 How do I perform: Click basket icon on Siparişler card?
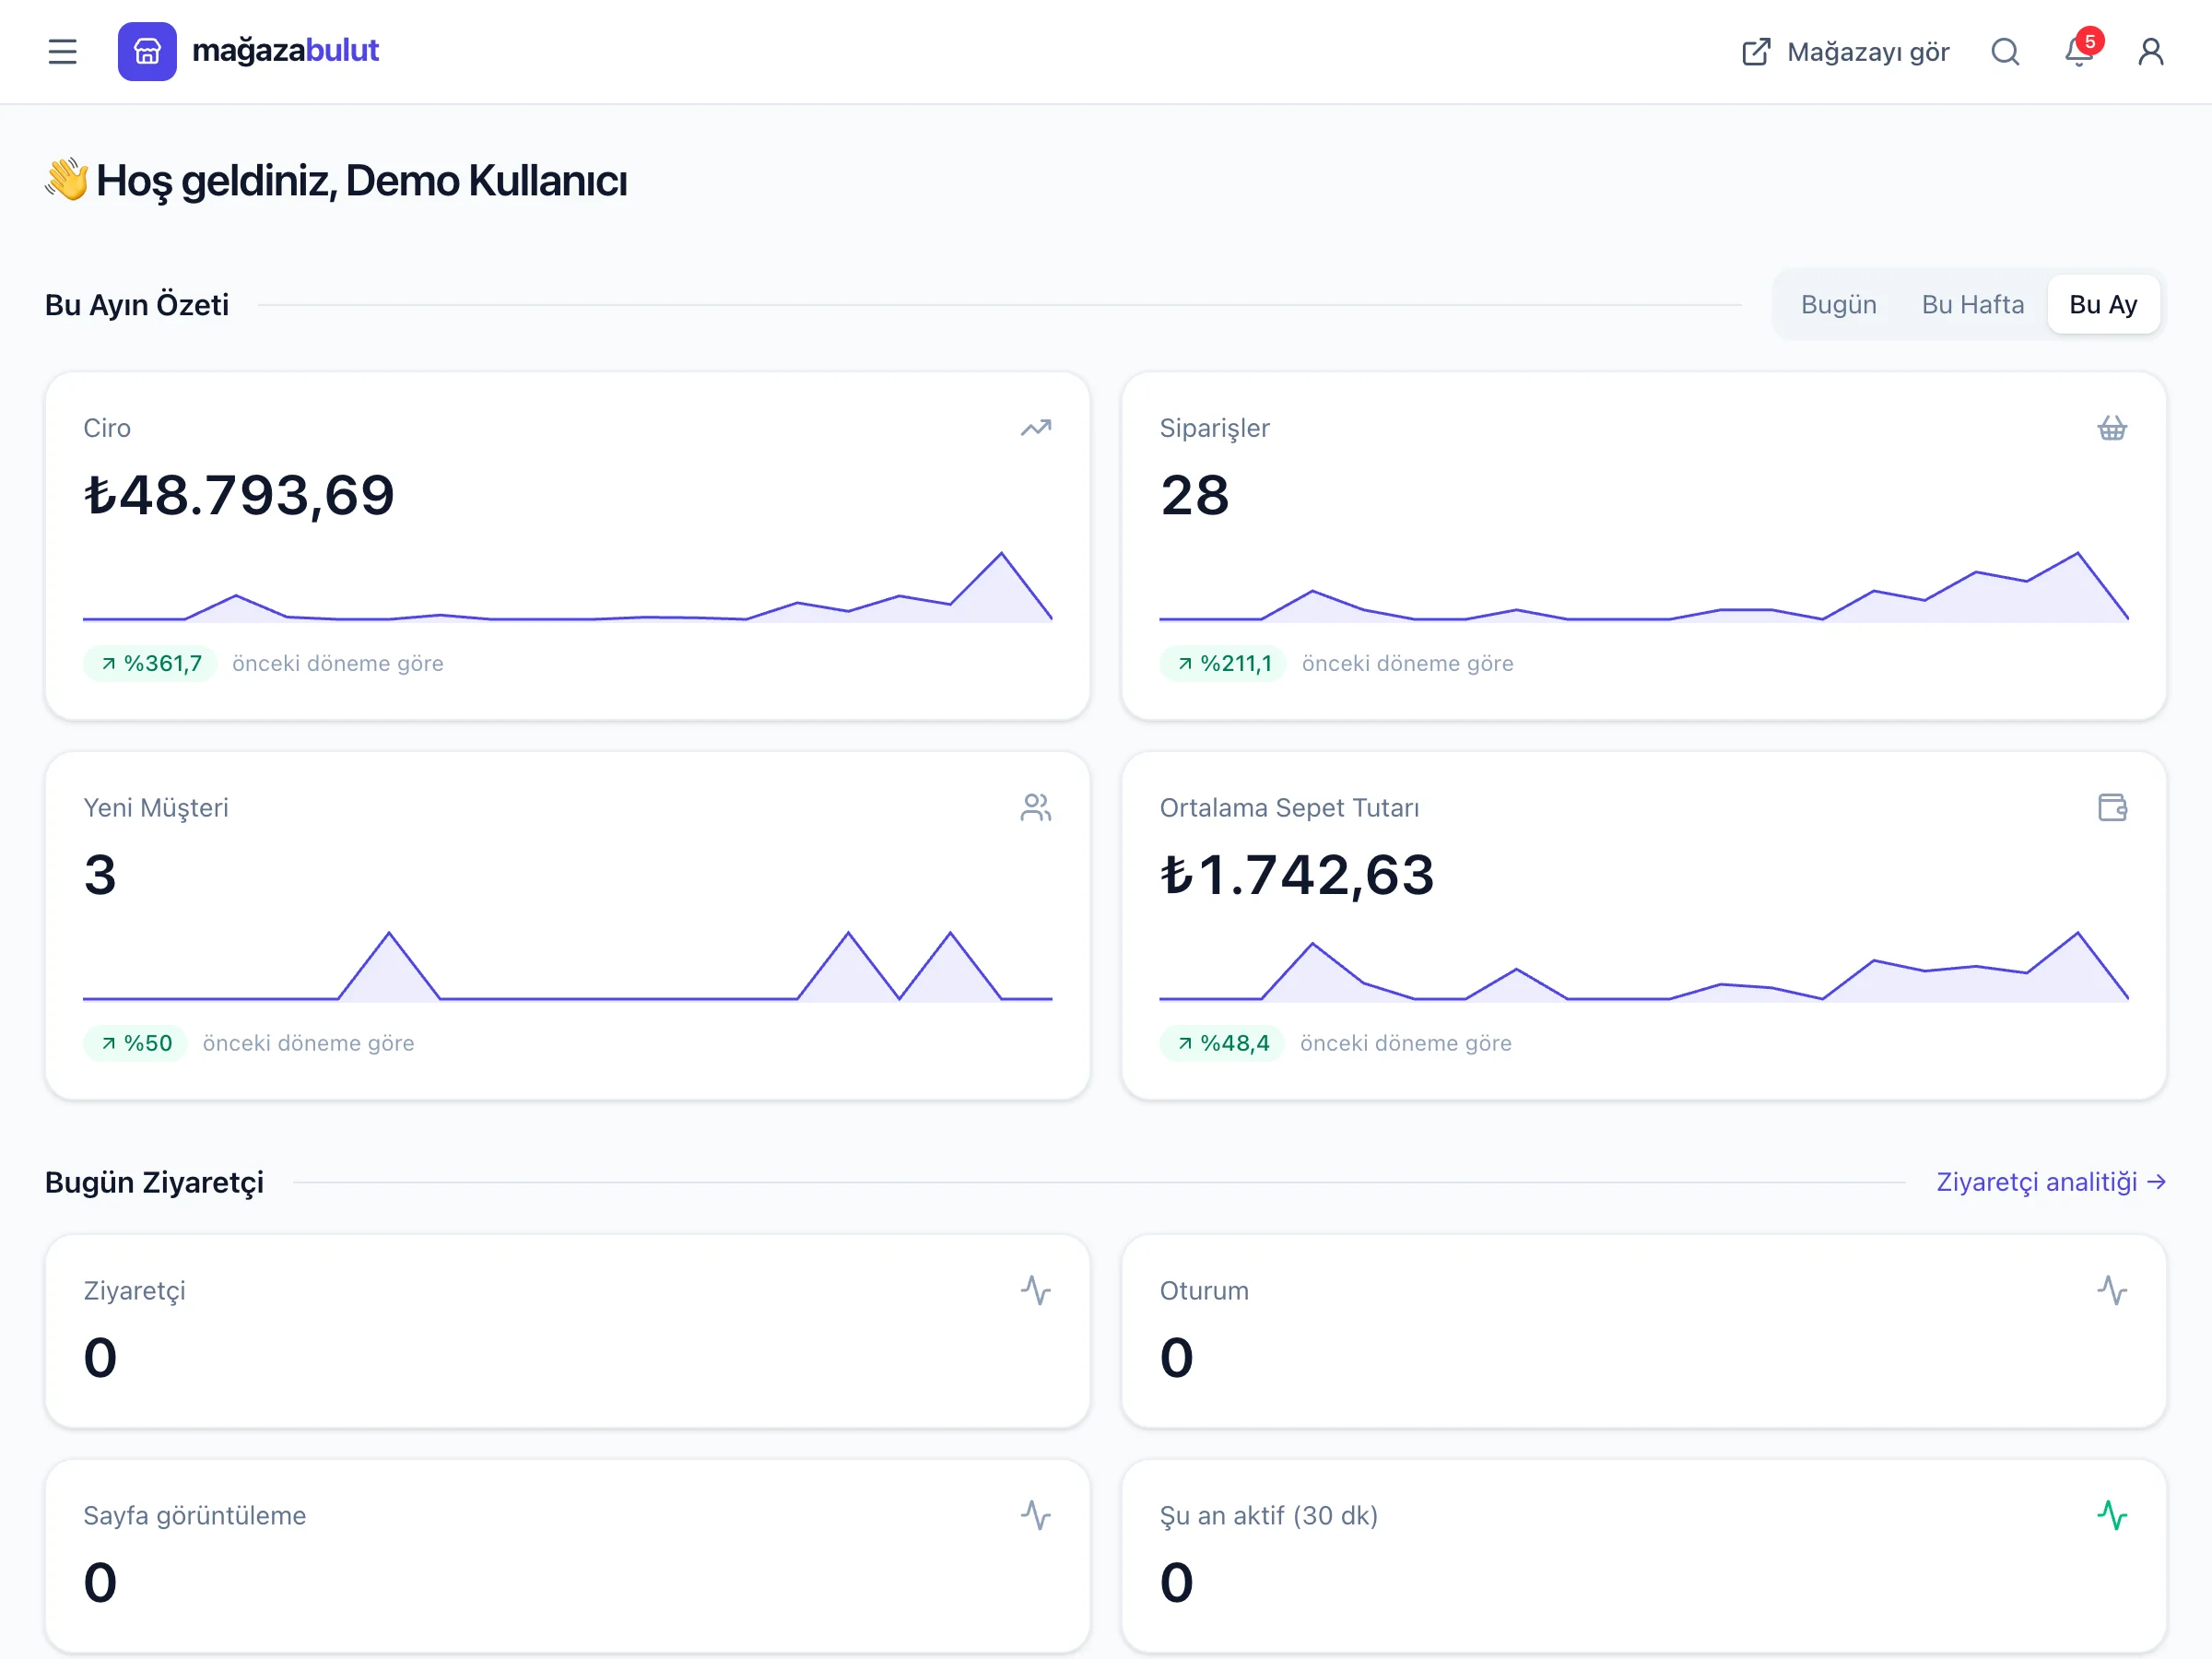coord(2112,428)
